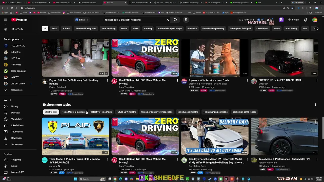Screen dimensions: 324x182
Task: Open Porsche Macan delivery day thumbnail
Action: coord(215,136)
